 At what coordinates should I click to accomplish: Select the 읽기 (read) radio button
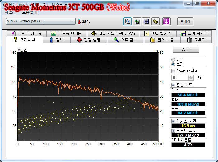(x=173, y=60)
